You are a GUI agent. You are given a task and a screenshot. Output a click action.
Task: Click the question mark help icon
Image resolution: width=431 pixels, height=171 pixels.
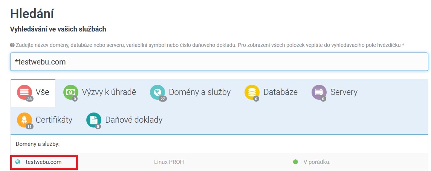(x=12, y=45)
